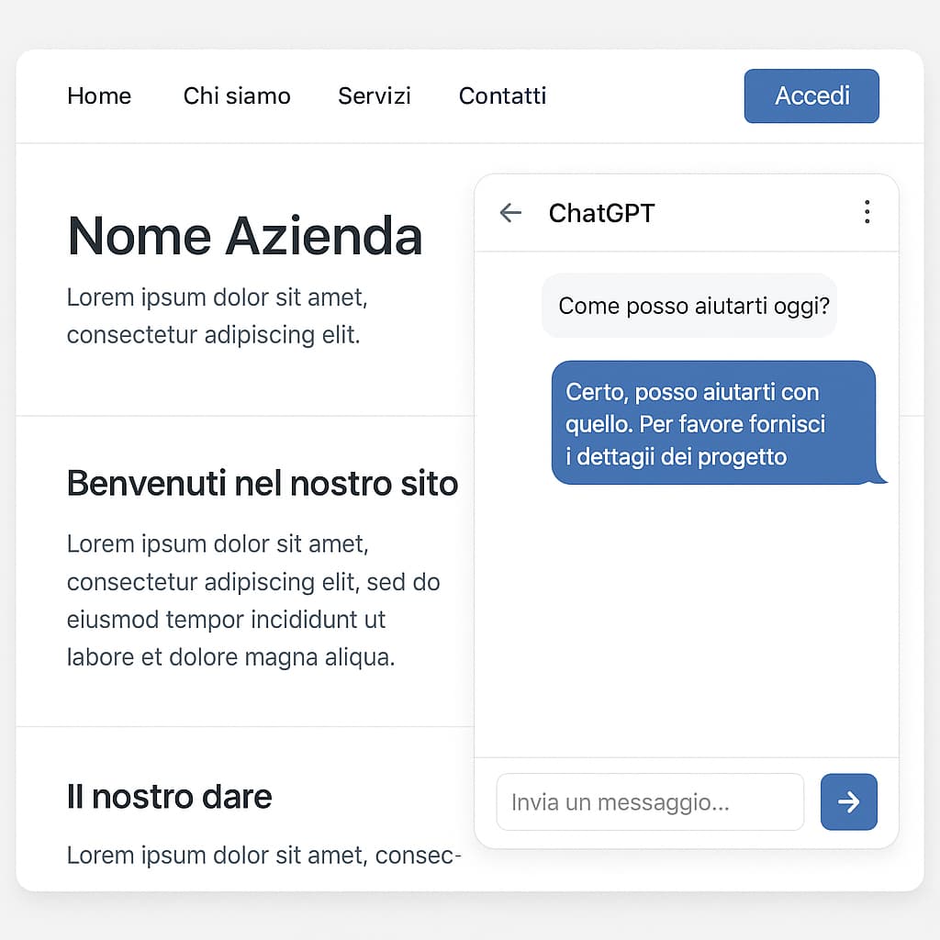The image size is (940, 940).
Task: Go to the Home nav item
Action: [99, 95]
